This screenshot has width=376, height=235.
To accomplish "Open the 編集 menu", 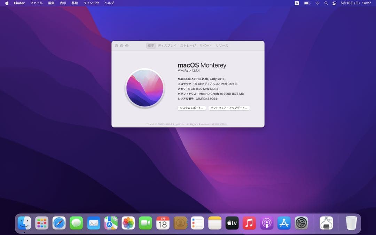I will (51, 3).
